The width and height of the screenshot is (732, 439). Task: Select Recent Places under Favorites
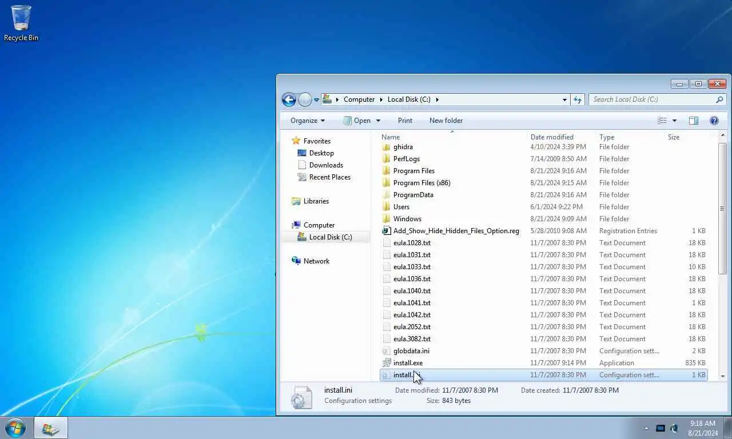[x=324, y=177]
